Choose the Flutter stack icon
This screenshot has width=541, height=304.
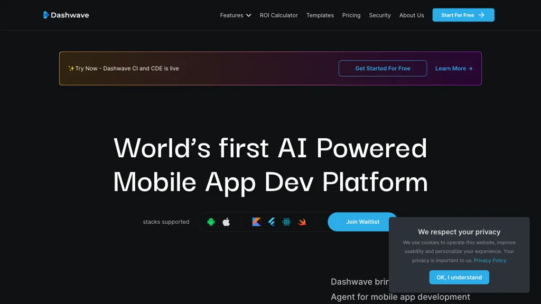click(272, 222)
